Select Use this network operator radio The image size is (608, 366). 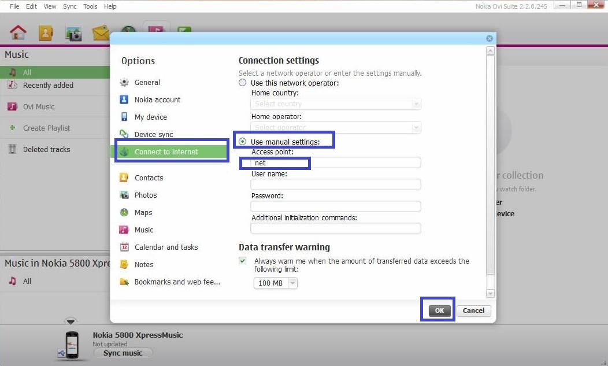click(242, 82)
